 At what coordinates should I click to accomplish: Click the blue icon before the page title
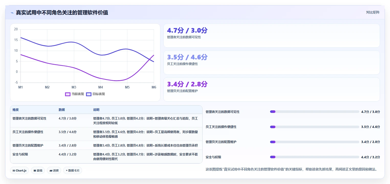[x=12, y=12]
